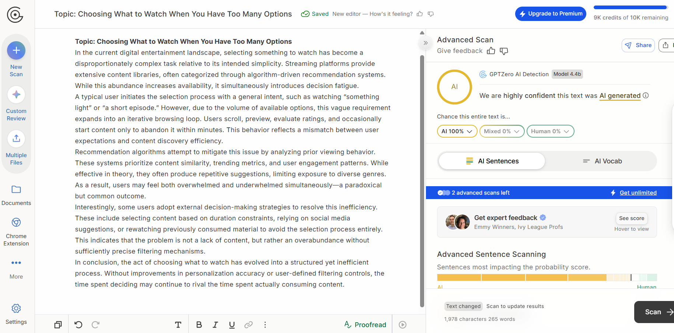Switch to the AI Vocab tab
The width and height of the screenshot is (674, 333).
pos(602,161)
